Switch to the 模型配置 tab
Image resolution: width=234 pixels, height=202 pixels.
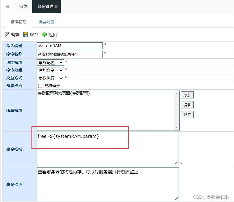coord(46,22)
